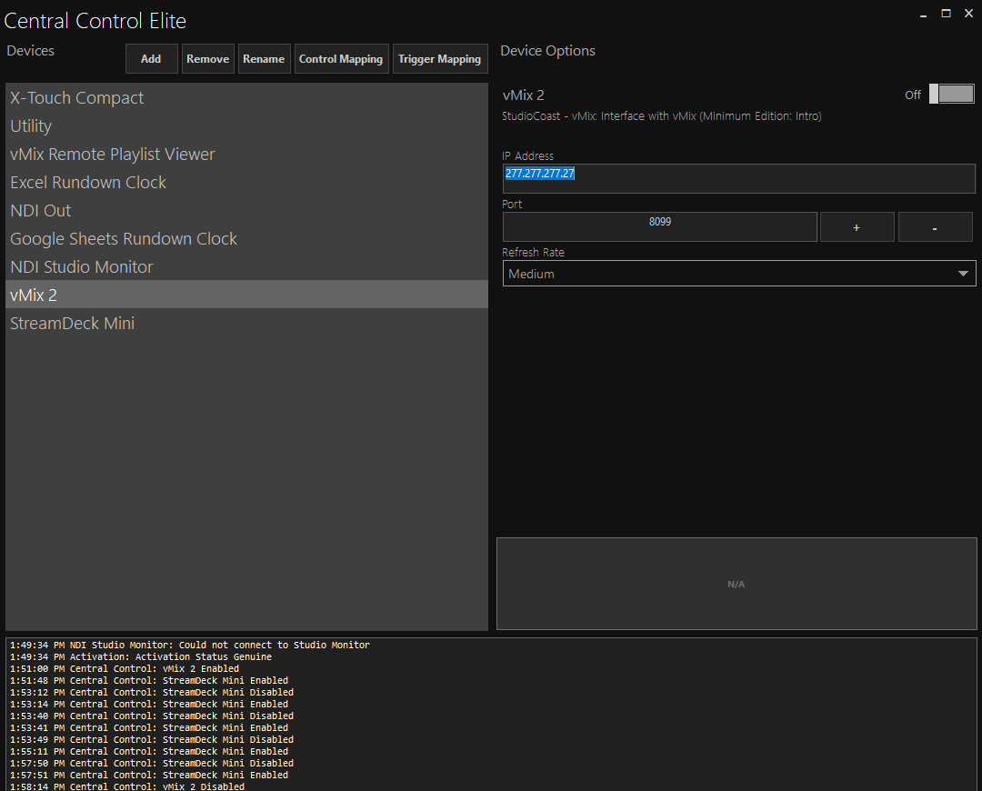Select NDI Studio Monitor device
The image size is (982, 791).
pos(82,267)
